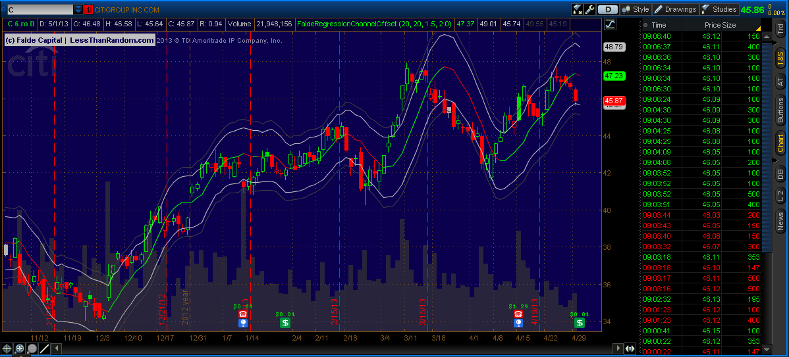The width and height of the screenshot is (789, 357).
Task: Open the chart Style menu
Action: click(636, 9)
